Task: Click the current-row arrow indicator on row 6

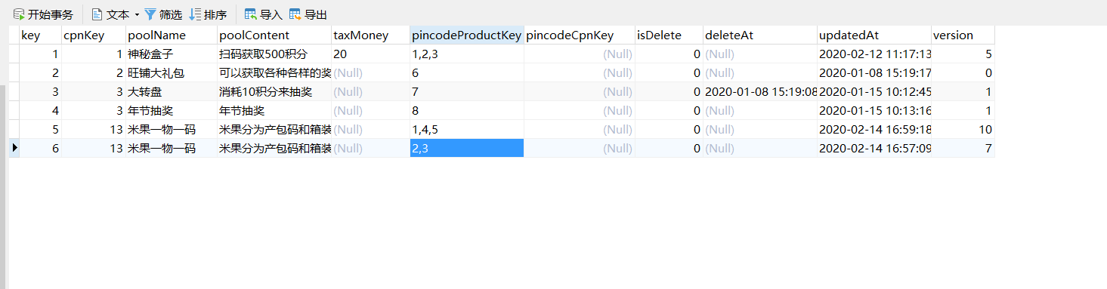Action: pyautogui.click(x=14, y=149)
